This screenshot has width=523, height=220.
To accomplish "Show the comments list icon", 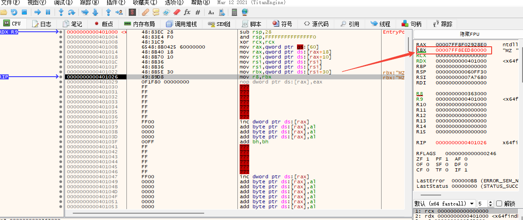I will click(x=156, y=12).
